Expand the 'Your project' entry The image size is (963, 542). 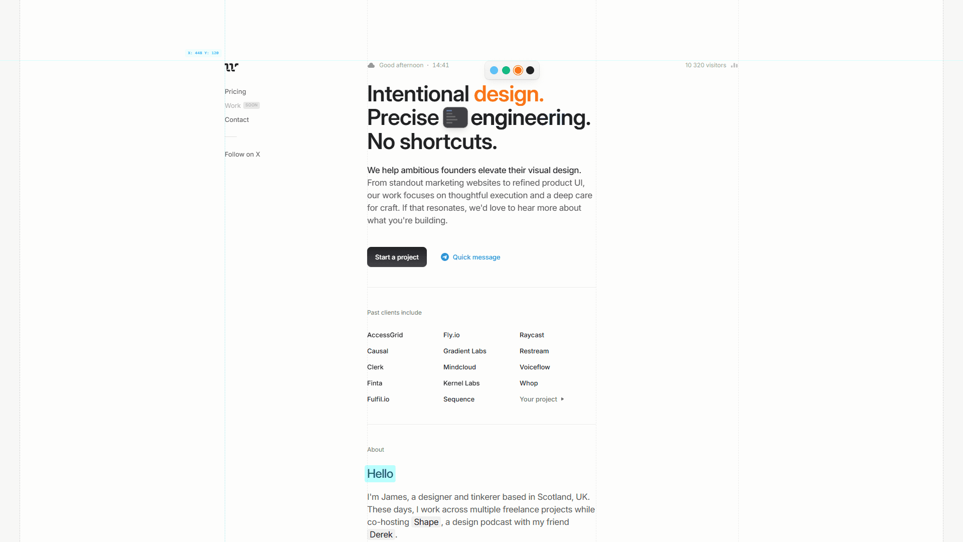pos(538,399)
